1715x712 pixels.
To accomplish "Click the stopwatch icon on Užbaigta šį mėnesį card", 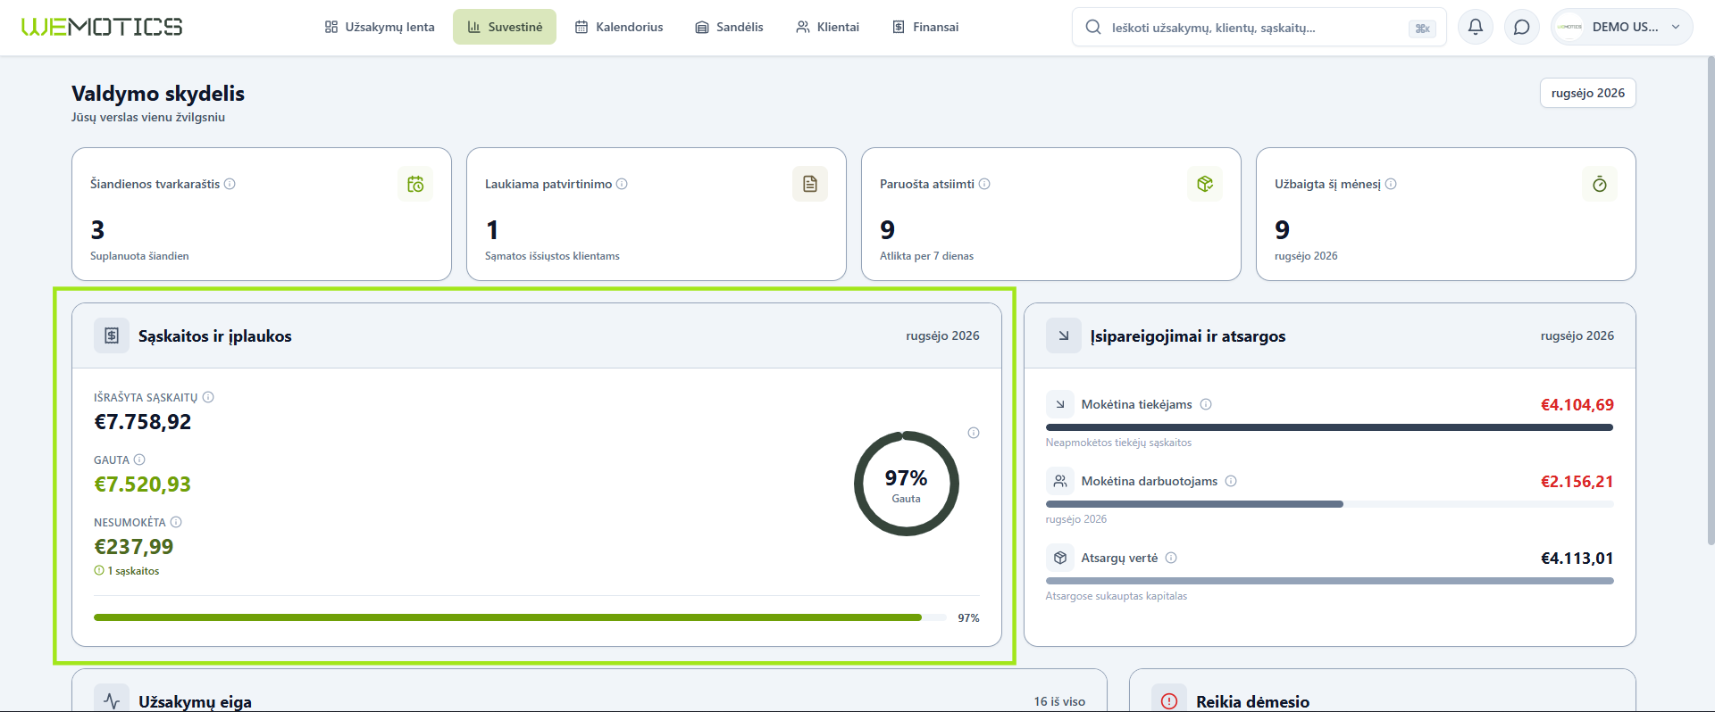I will [x=1600, y=184].
